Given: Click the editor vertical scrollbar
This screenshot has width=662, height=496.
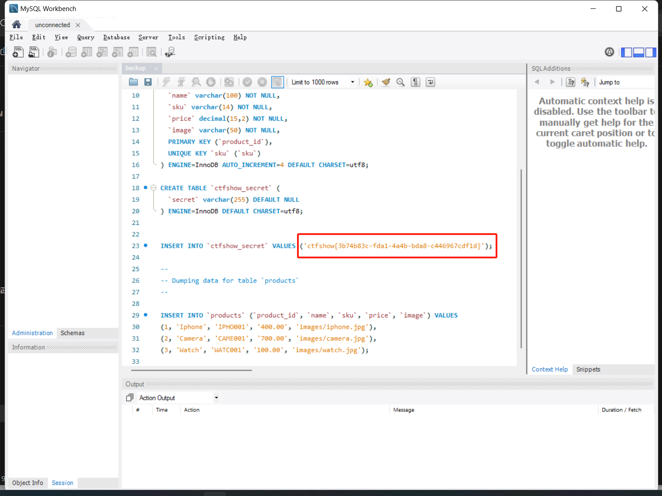Looking at the screenshot, I should [x=521, y=259].
